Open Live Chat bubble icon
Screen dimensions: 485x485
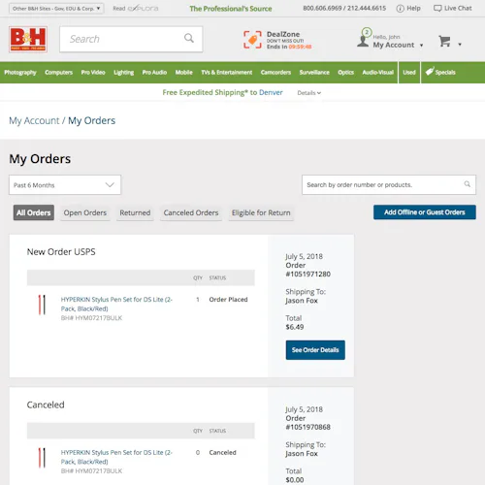click(437, 9)
